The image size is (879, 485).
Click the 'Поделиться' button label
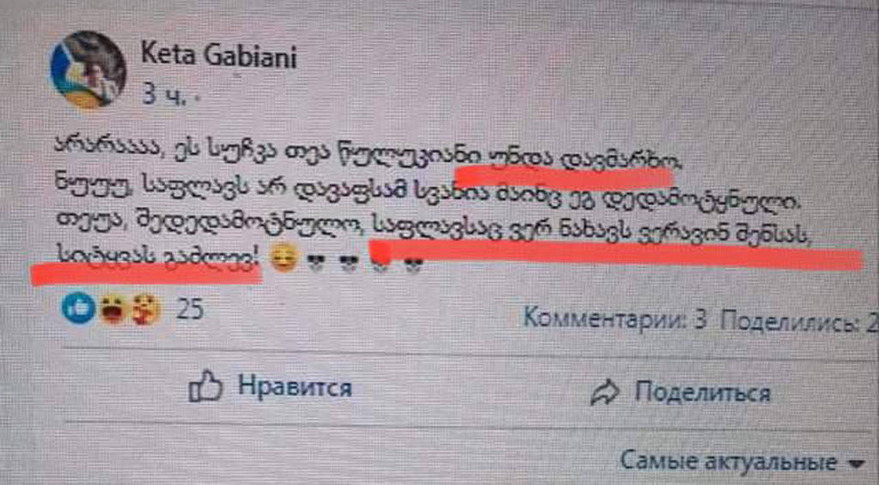702,392
